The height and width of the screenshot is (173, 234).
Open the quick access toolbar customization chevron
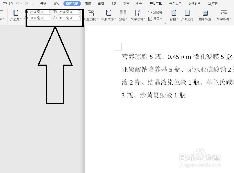pyautogui.click(x=32, y=4)
